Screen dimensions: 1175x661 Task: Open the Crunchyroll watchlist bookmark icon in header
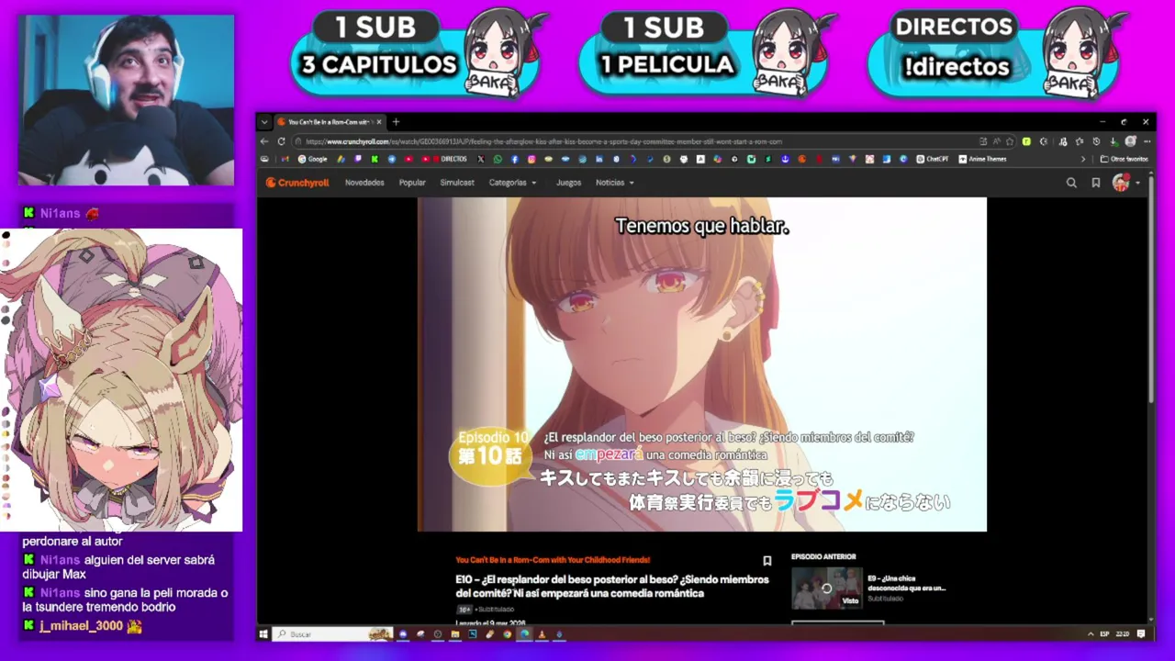(x=1096, y=183)
